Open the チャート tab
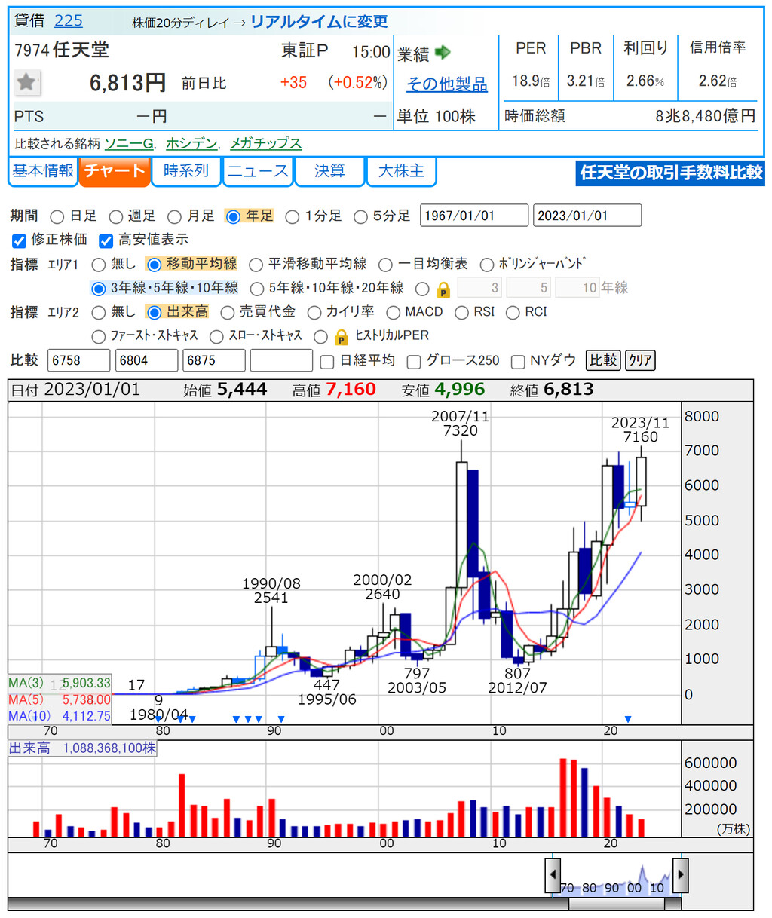This screenshot has height=918, width=772. (x=114, y=171)
